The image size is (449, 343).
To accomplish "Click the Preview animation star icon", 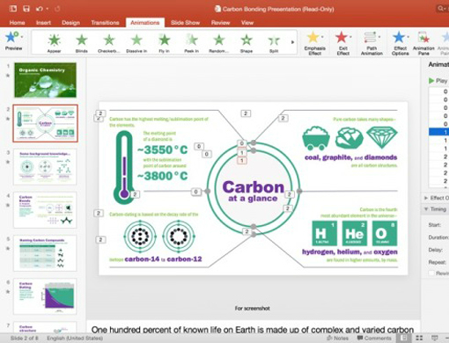I will pyautogui.click(x=11, y=37).
